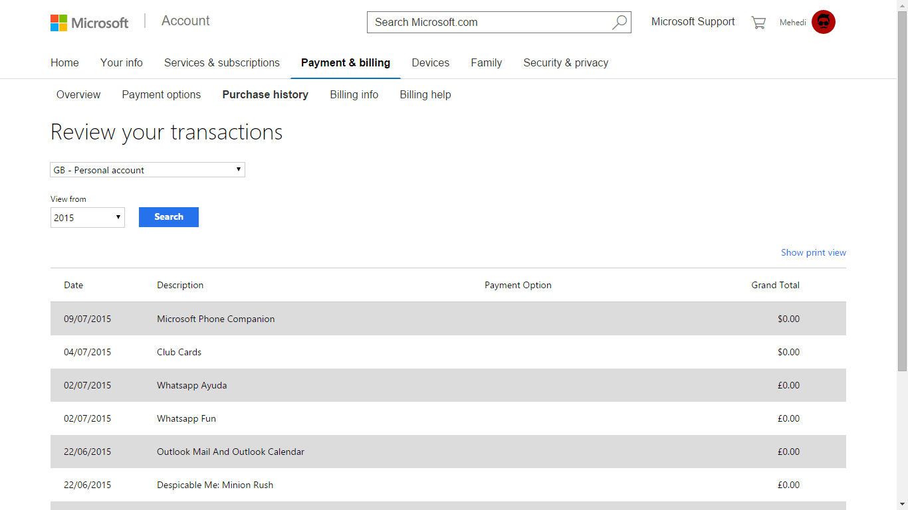The width and height of the screenshot is (908, 510).
Task: Click the page vertical scrollbar thumb
Action: 902,191
